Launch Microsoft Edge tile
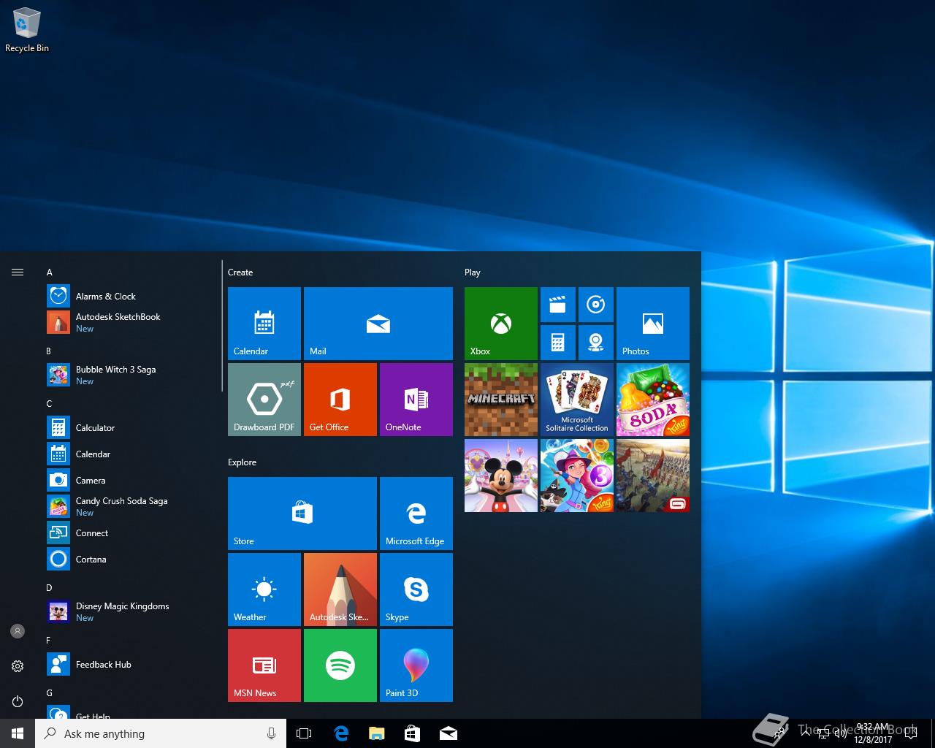The width and height of the screenshot is (935, 748). click(416, 514)
